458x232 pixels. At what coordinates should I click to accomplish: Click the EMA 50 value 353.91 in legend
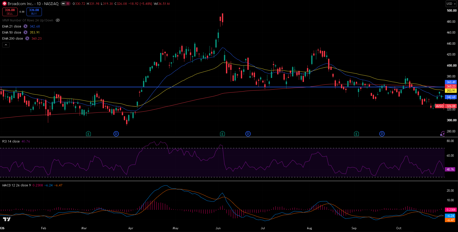coord(35,33)
